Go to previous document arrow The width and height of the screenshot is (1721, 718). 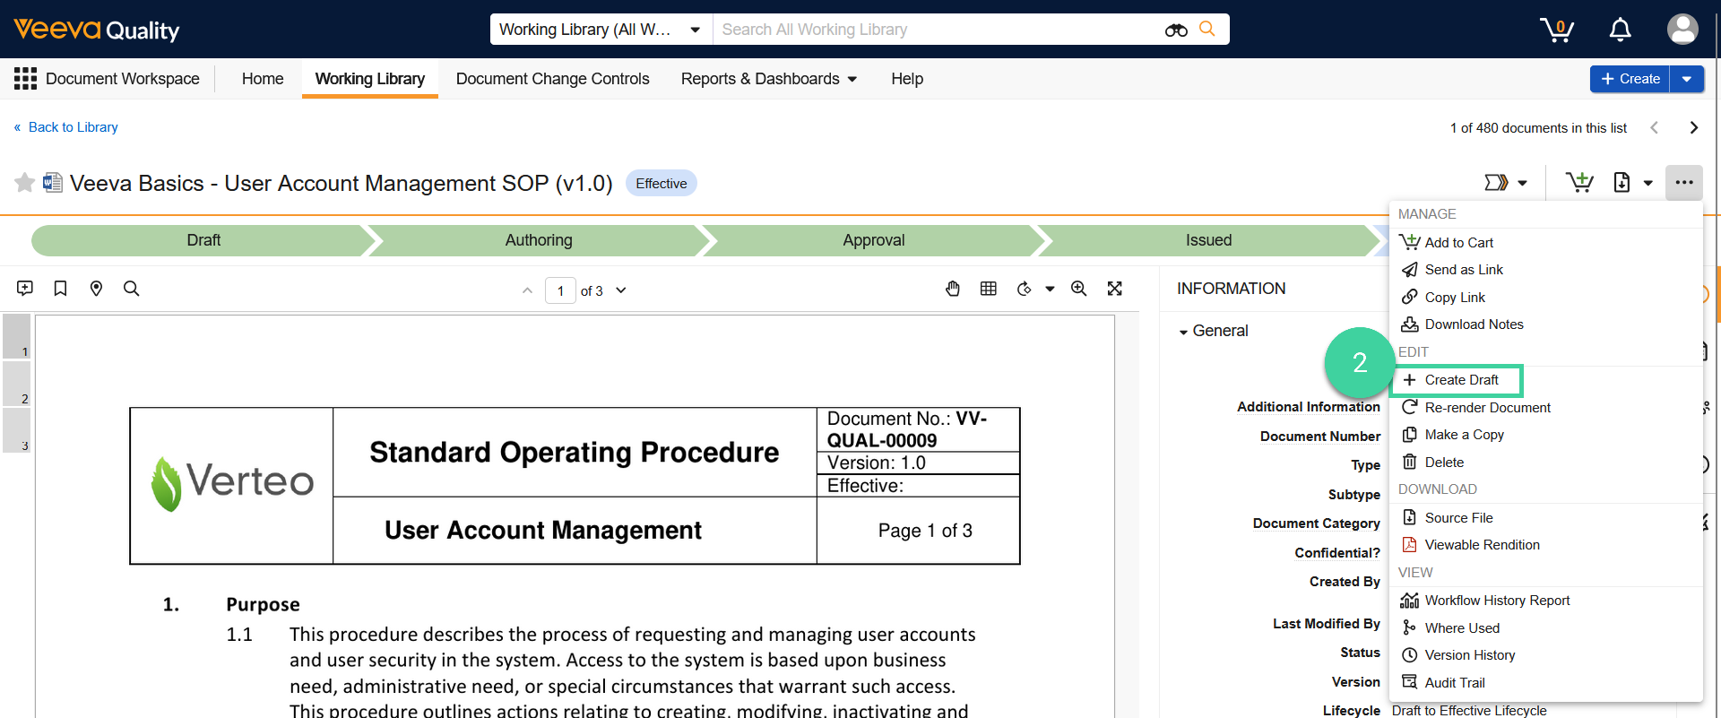(x=1655, y=127)
